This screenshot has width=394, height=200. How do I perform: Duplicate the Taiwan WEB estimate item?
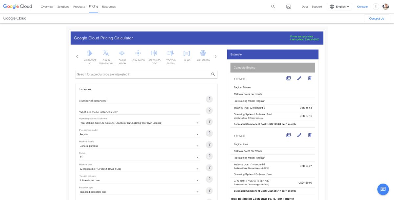tap(288, 78)
